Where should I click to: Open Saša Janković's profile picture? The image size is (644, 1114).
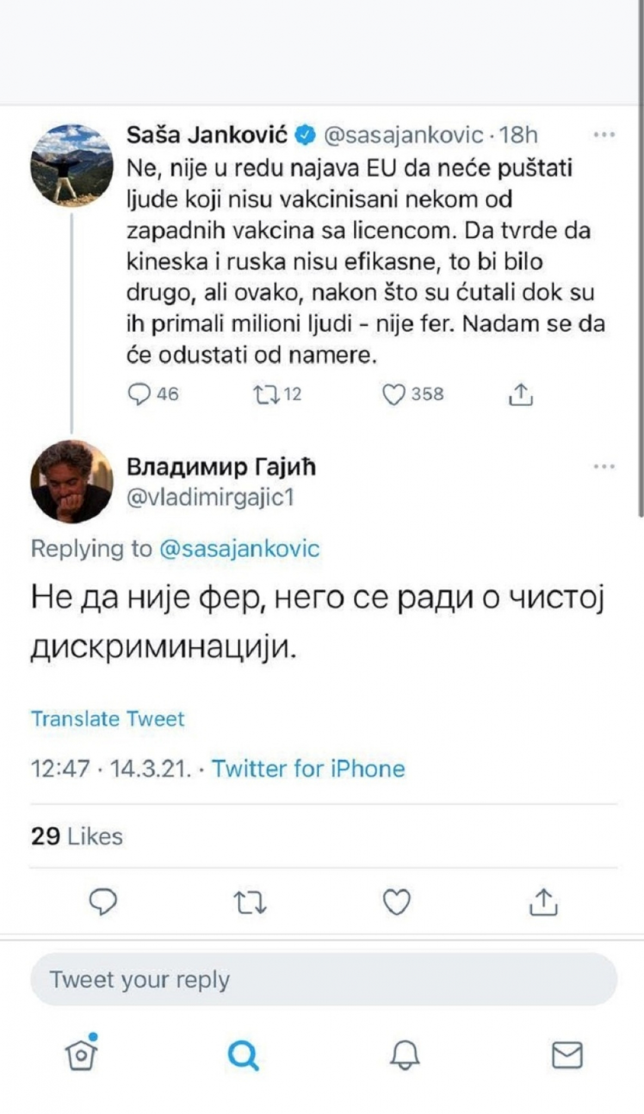71,165
